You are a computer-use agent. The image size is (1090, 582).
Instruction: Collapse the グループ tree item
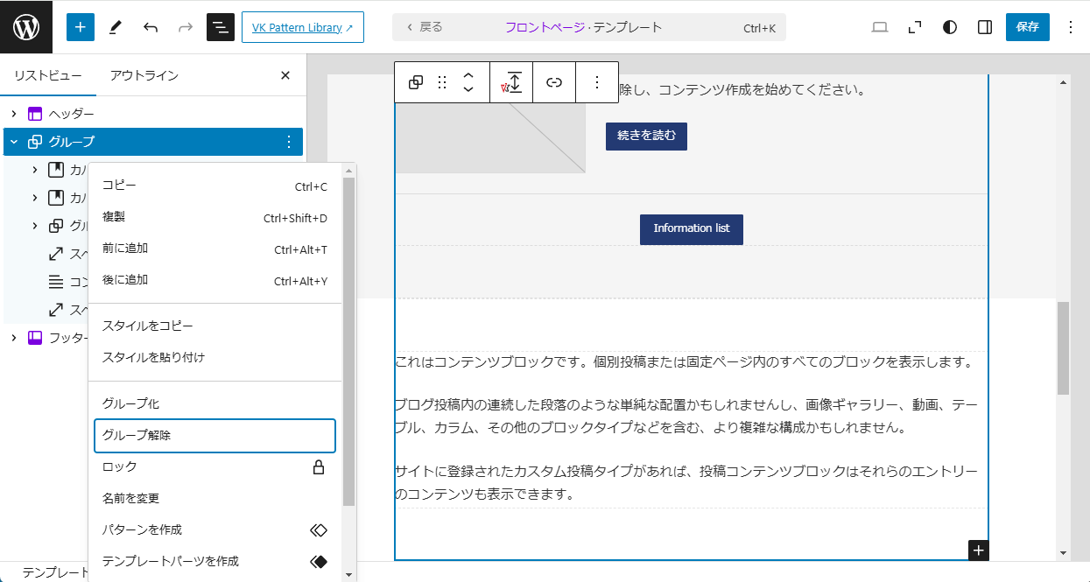[14, 142]
